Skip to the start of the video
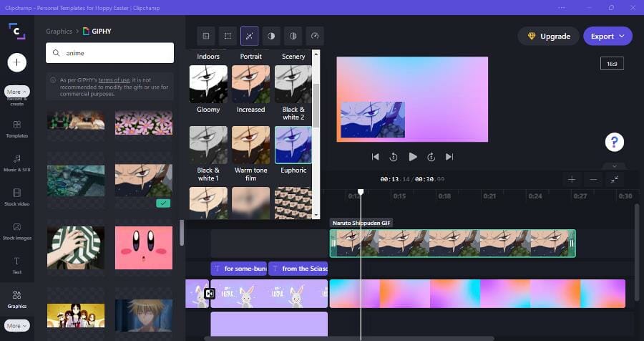The image size is (644, 341). [375, 157]
